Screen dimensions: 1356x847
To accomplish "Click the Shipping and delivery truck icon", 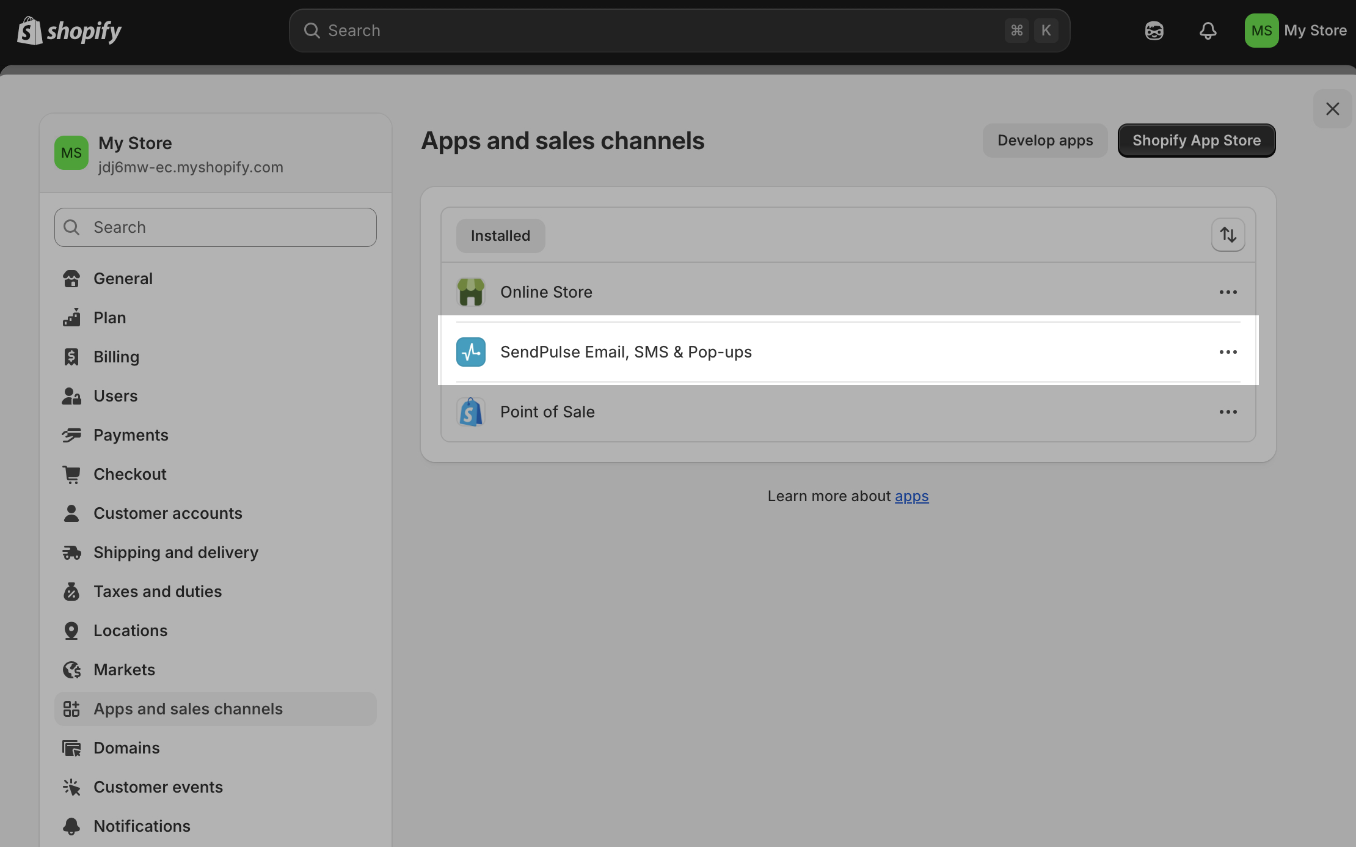I will pyautogui.click(x=71, y=552).
